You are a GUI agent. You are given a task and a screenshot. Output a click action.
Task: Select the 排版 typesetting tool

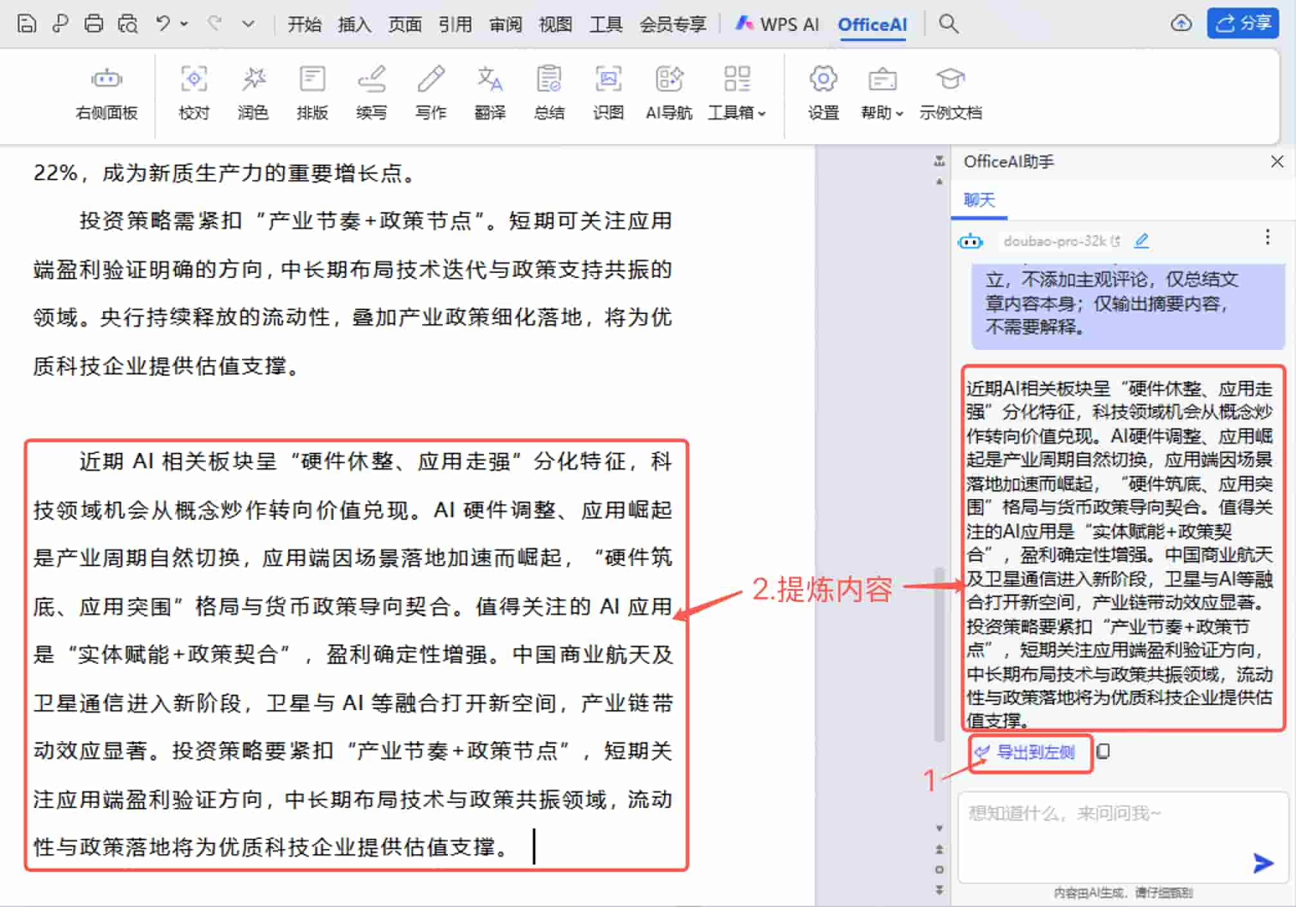coord(311,92)
